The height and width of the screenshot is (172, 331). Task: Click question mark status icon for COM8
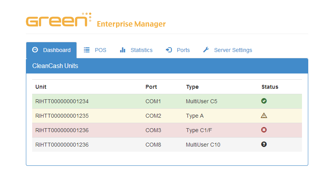click(264, 144)
